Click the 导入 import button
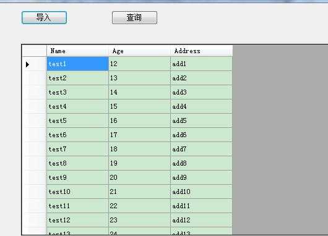 click(44, 17)
